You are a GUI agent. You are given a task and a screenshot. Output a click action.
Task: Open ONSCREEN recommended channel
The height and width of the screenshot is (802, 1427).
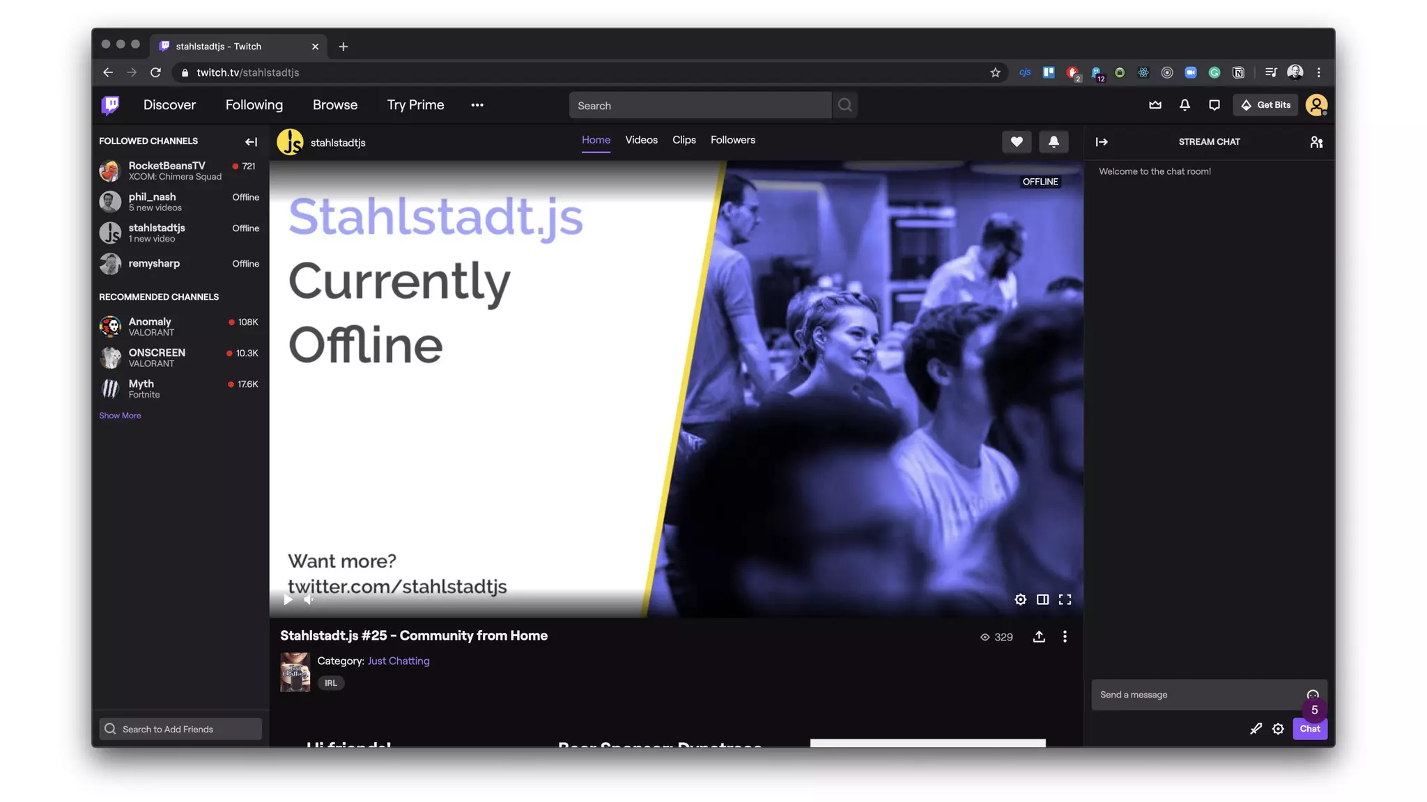[180, 358]
